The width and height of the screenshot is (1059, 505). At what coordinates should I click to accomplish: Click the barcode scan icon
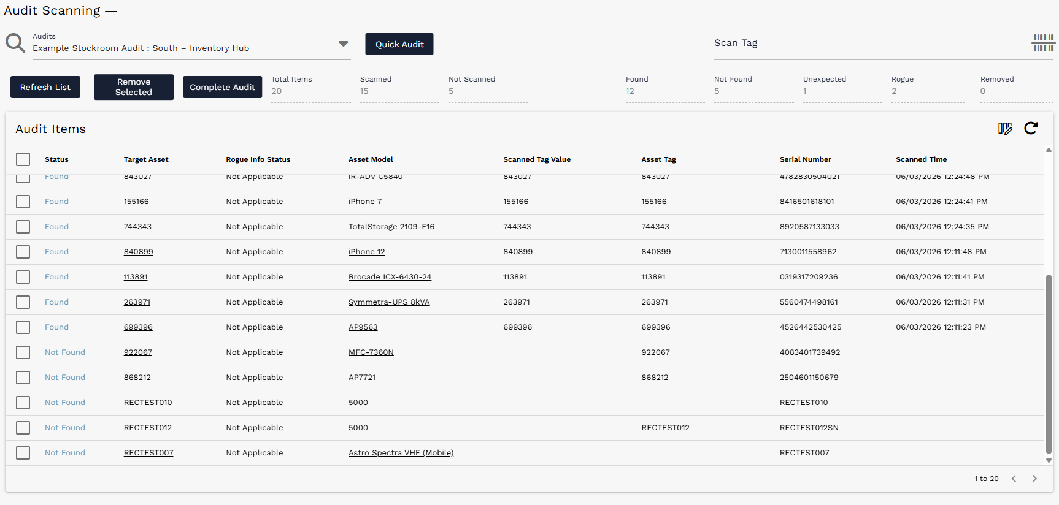pos(1044,43)
